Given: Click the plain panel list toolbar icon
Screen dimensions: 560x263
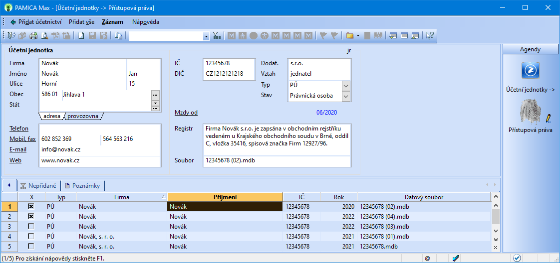Looking at the screenshot, I should point(404,35).
